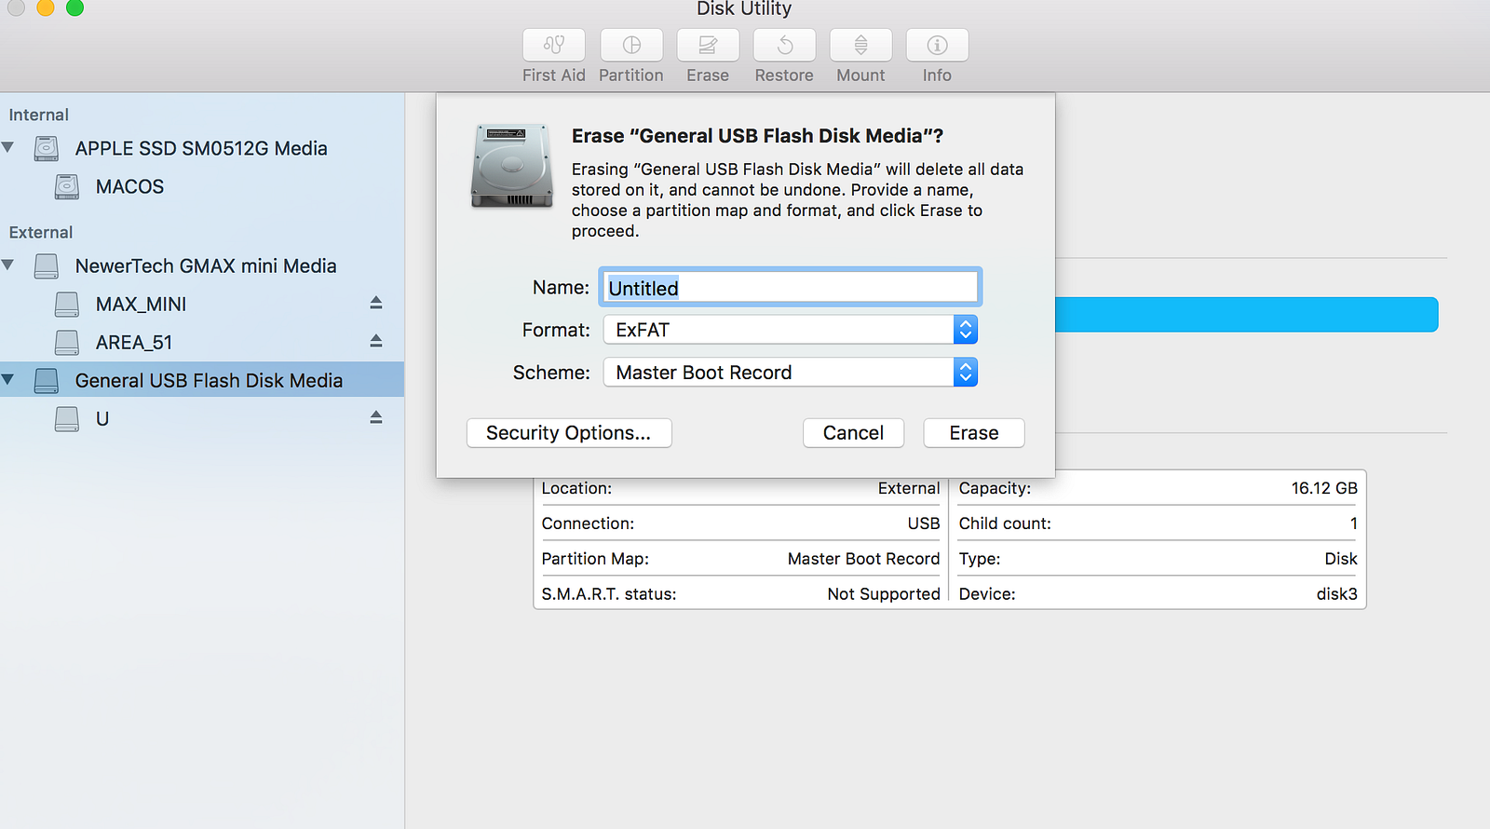This screenshot has width=1490, height=829.
Task: Click the Child count value 1
Action: click(1354, 523)
